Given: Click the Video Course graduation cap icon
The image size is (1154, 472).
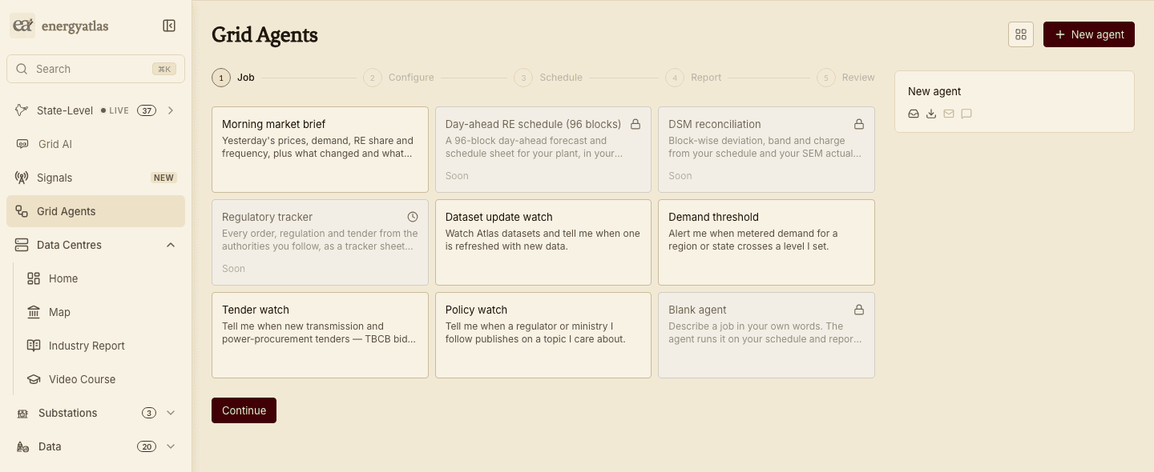Looking at the screenshot, I should pyautogui.click(x=34, y=379).
